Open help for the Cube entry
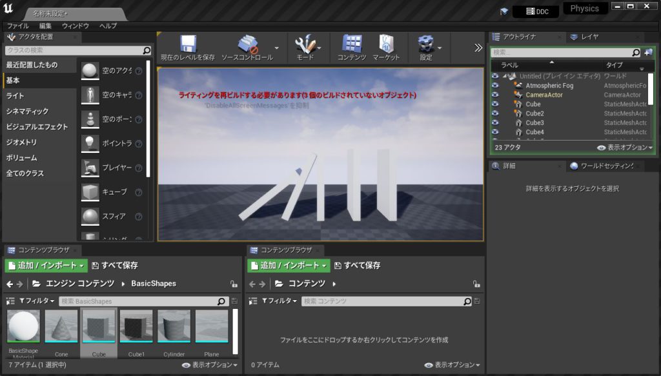The height and width of the screenshot is (376, 661). (x=138, y=192)
